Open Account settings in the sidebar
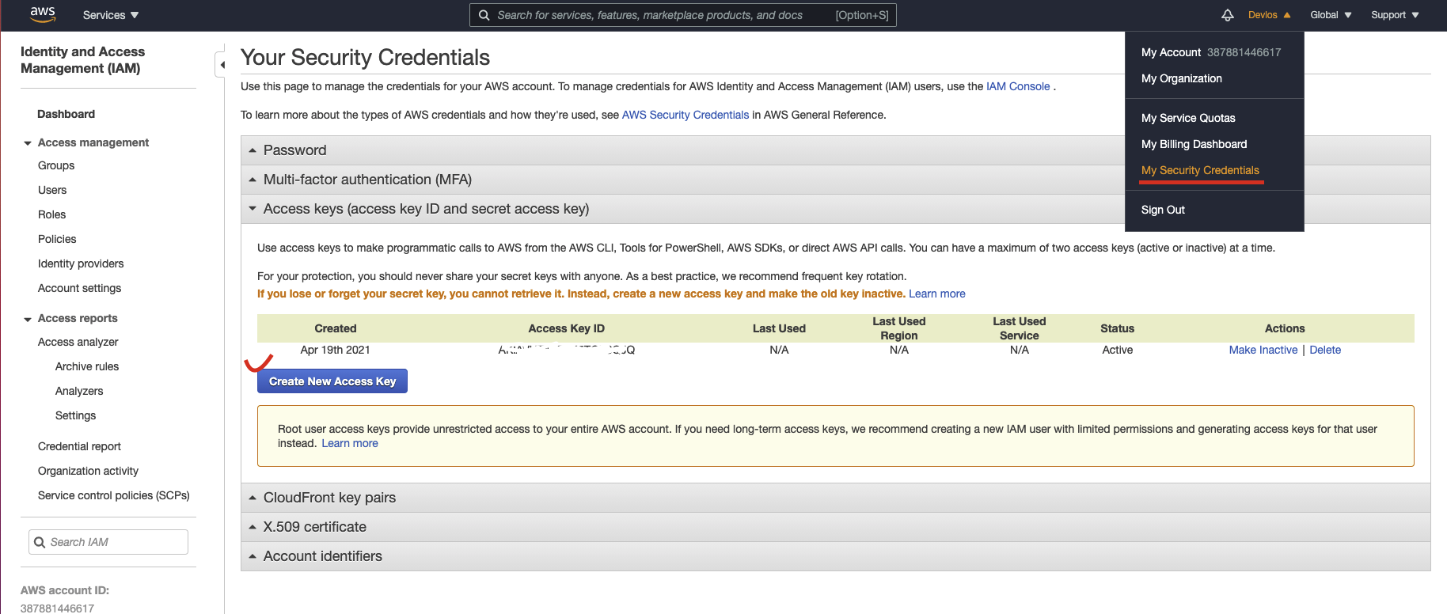This screenshot has height=614, width=1447. [x=80, y=288]
